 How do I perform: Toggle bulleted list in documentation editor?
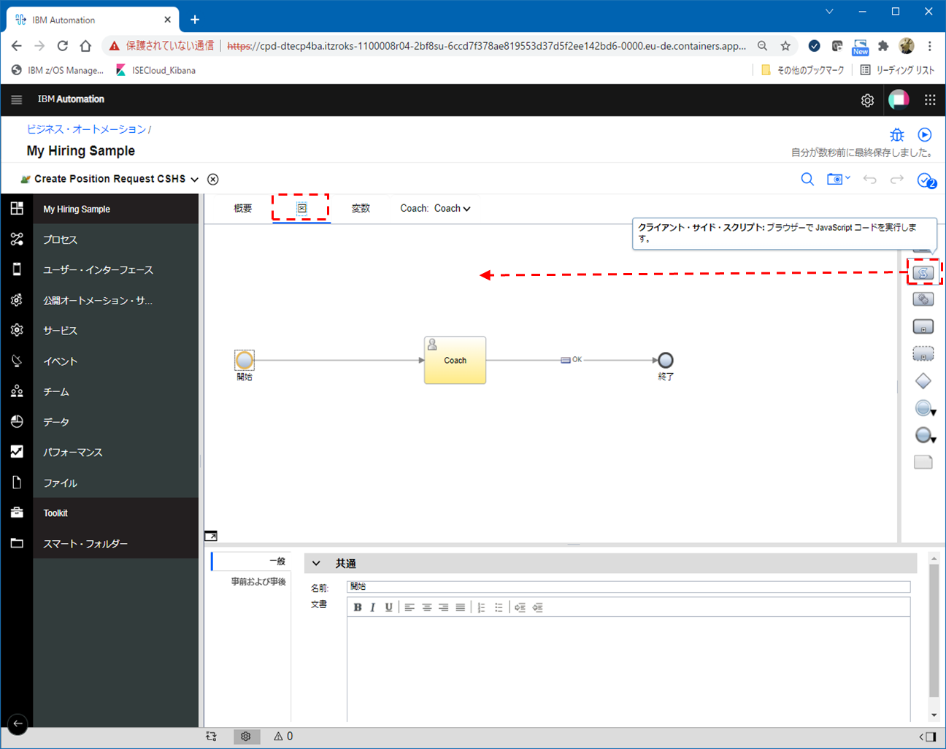[x=499, y=607]
